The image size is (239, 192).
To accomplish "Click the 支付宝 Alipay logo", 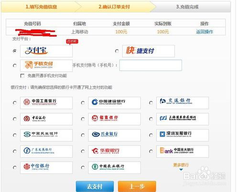I will point(46,51).
